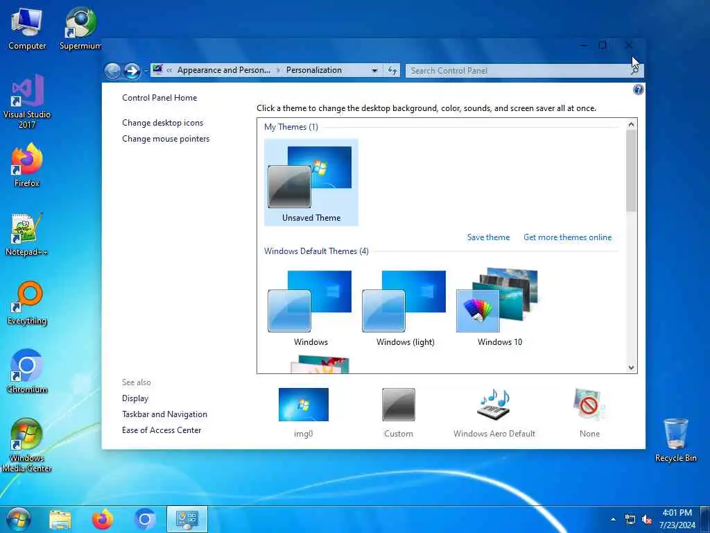This screenshot has height=533, width=710.
Task: Open the Supermium desktop shortcut
Action: click(x=80, y=29)
